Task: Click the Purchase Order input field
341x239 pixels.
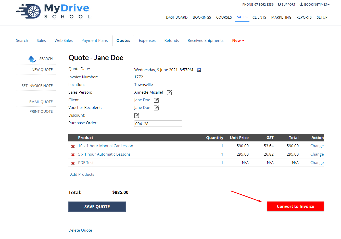Action: [x=158, y=124]
